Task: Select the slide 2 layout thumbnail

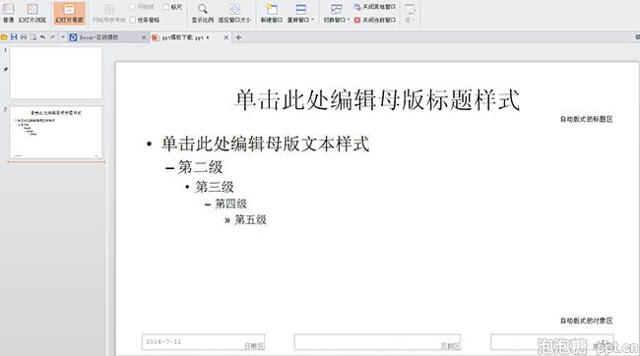Action: (56, 133)
